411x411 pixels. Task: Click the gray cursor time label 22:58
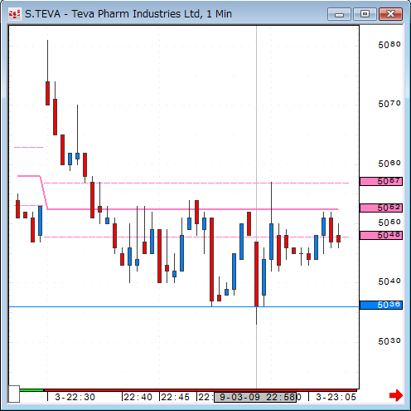pyautogui.click(x=255, y=397)
